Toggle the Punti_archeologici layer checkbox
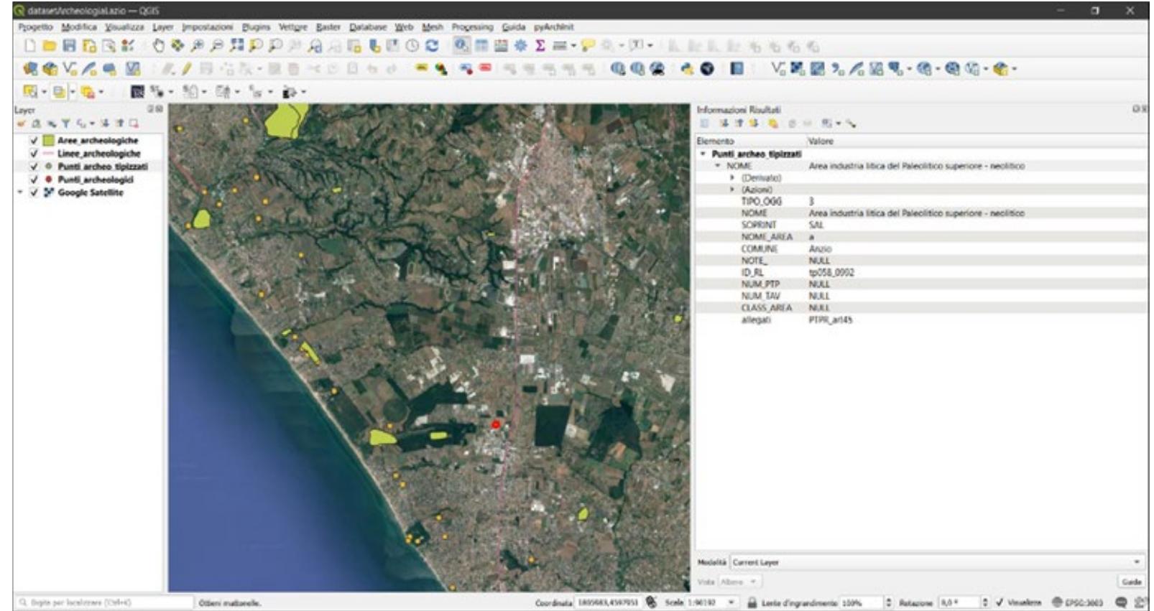Screen dimensions: 1154x611 point(34,179)
